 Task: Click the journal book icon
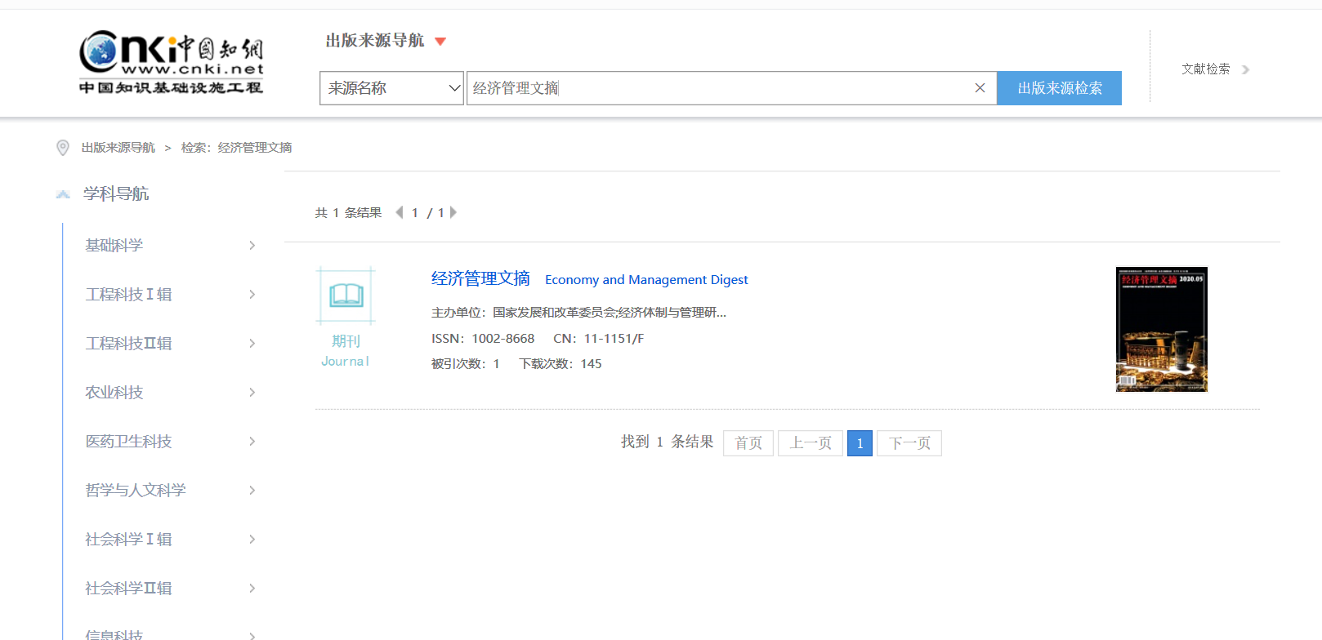[x=346, y=296]
